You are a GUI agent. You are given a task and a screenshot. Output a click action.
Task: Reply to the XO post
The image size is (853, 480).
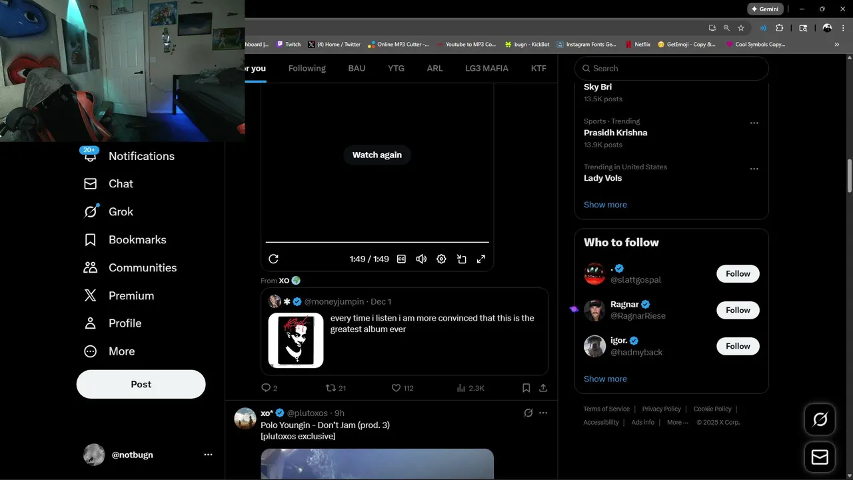[269, 388]
